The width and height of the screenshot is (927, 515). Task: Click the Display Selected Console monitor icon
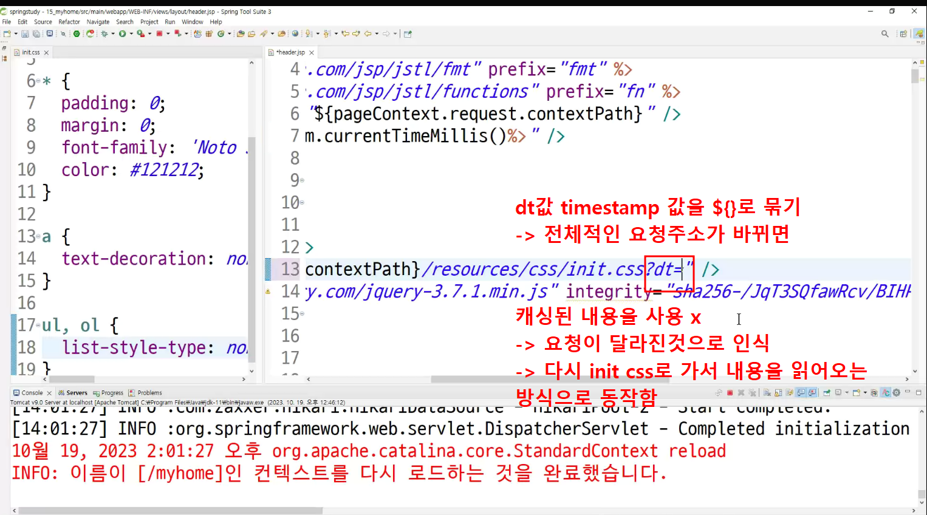coord(838,393)
